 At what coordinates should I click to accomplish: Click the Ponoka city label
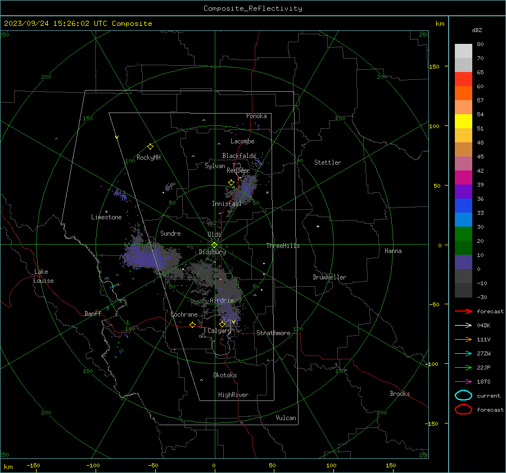[x=256, y=116]
